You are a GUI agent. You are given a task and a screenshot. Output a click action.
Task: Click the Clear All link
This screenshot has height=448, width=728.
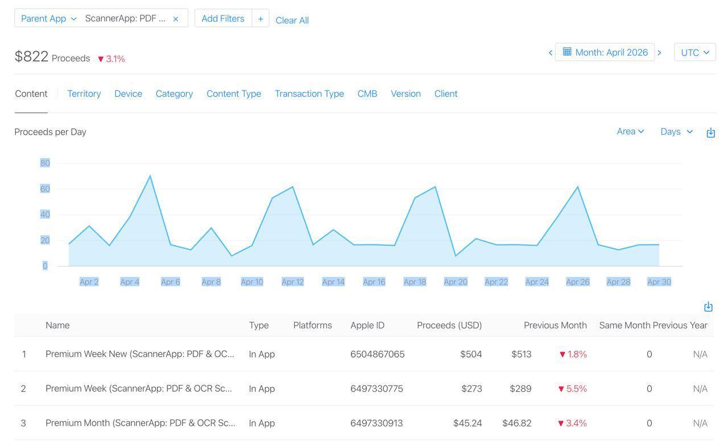(x=292, y=20)
